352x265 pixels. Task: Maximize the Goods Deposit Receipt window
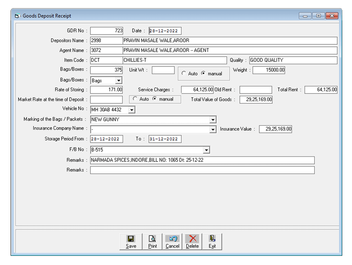[x=318, y=16]
